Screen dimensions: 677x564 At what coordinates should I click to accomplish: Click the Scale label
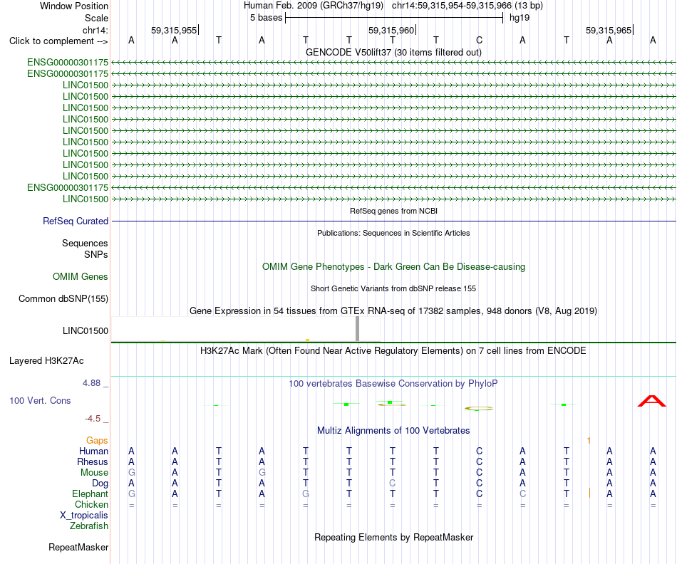coord(96,18)
